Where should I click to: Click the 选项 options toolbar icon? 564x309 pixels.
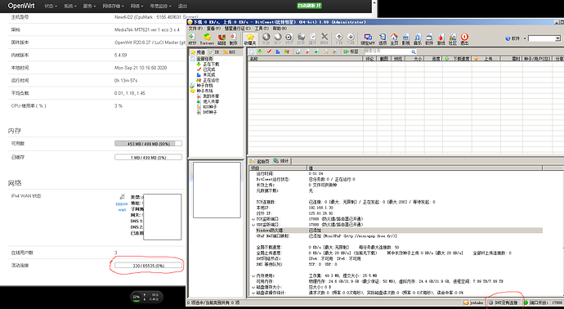click(383, 38)
